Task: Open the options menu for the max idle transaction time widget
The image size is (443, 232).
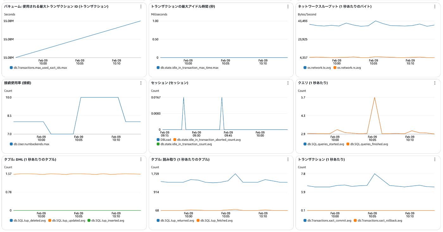Action: tap(288, 7)
